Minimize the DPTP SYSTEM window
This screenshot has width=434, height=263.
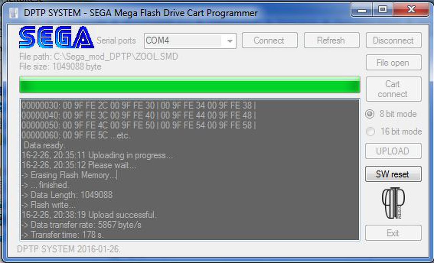click(362, 10)
